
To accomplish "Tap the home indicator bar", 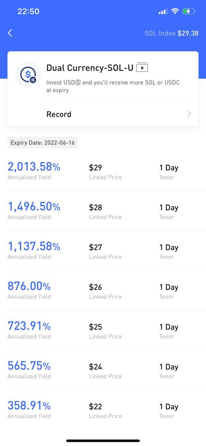I will (x=103, y=441).
